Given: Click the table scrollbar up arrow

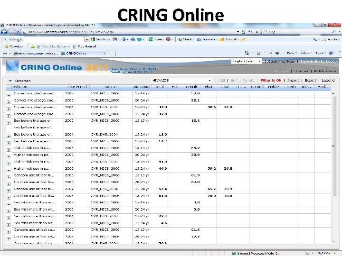Looking at the screenshot, I should 333,93.
